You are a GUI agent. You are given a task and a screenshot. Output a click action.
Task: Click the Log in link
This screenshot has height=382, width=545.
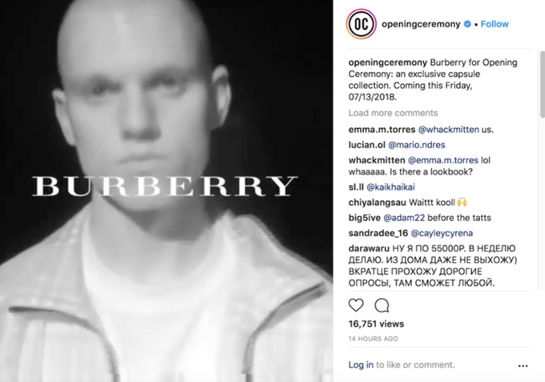click(361, 364)
